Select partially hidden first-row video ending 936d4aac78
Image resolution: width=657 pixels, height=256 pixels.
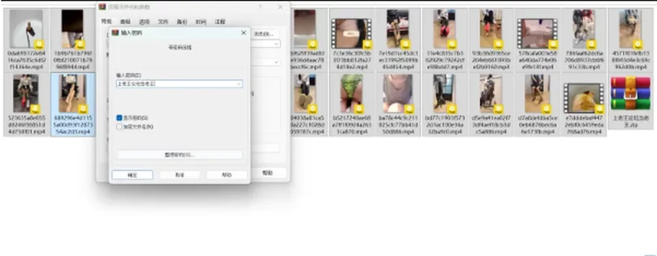(305, 29)
